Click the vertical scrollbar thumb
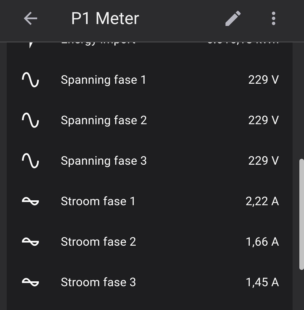Viewport: 304px width, 310px height. 301,214
